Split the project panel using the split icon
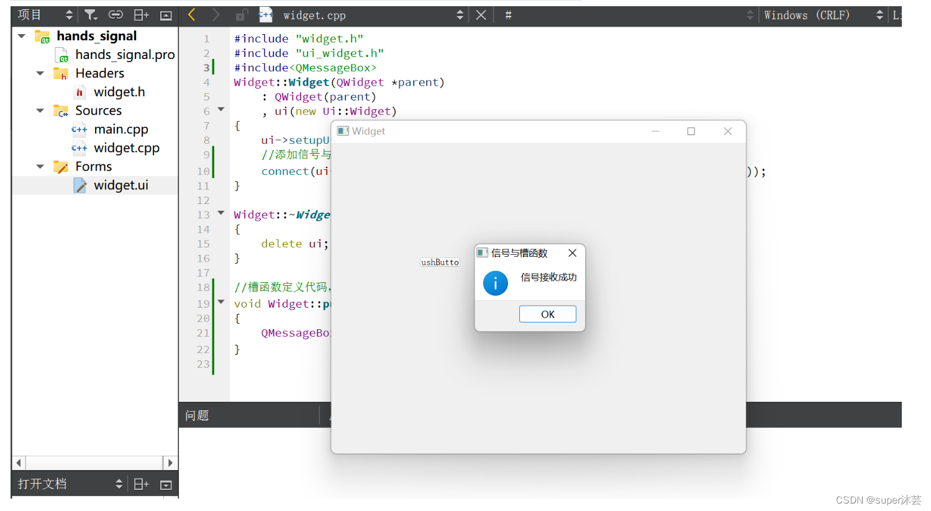The width and height of the screenshot is (931, 511). point(142,15)
